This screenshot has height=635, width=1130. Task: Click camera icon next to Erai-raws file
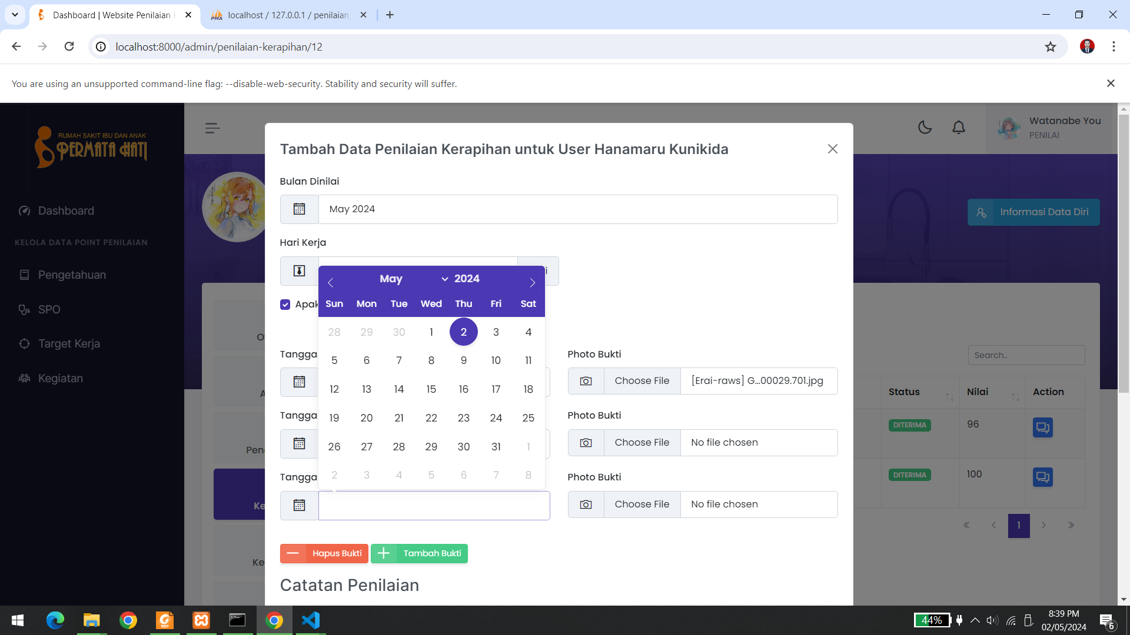[586, 381]
